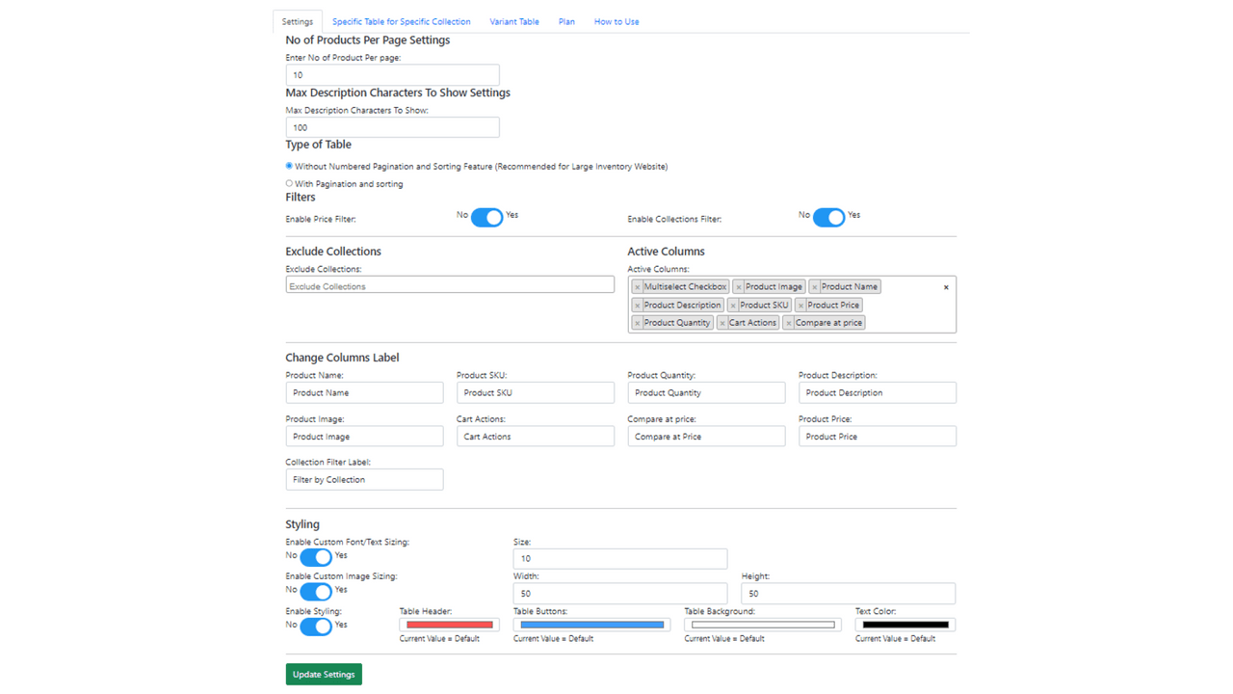Toggle the Enable Collections Filter switch
Screen dimensions: 1233x694
click(x=828, y=218)
